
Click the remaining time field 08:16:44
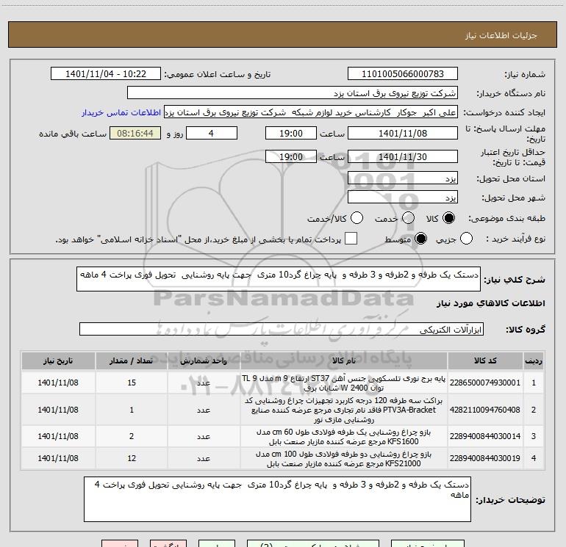pos(135,134)
